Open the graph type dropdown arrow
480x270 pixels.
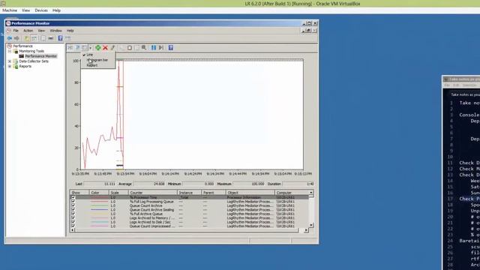90,48
